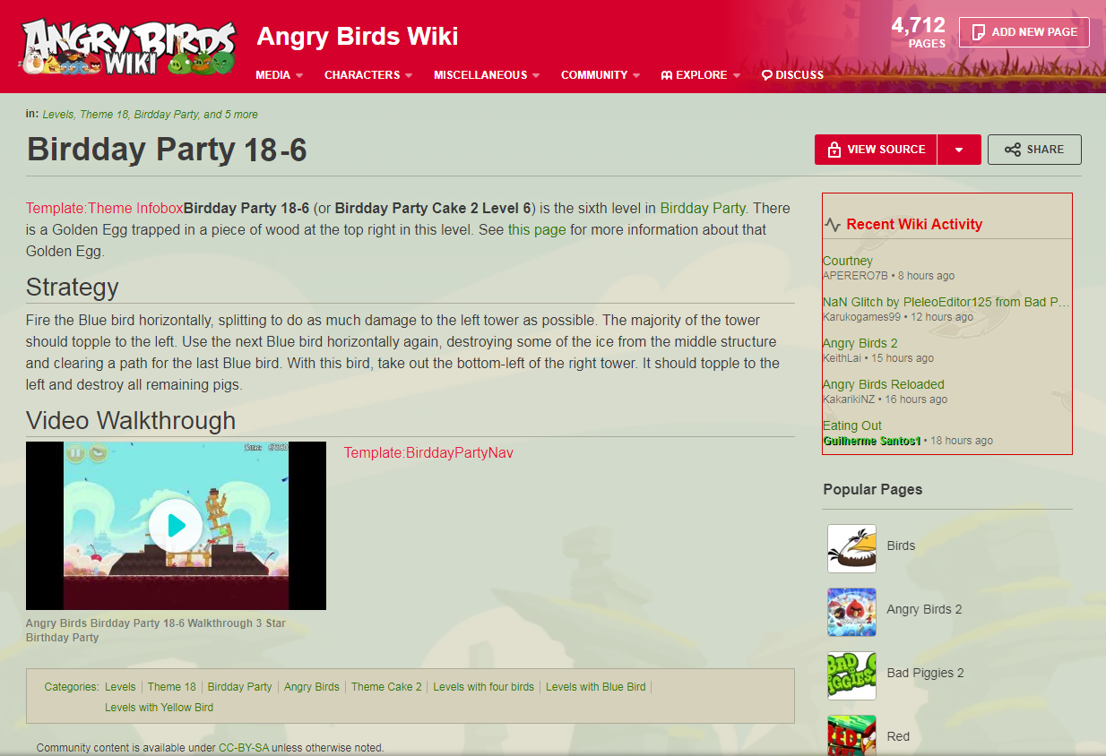The width and height of the screenshot is (1106, 756).
Task: Click the Recent Wiki Activity pulse icon
Action: pyautogui.click(x=833, y=225)
